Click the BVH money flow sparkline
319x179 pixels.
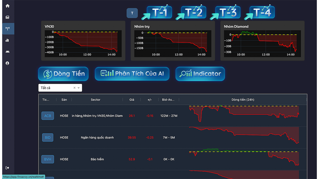point(244,157)
